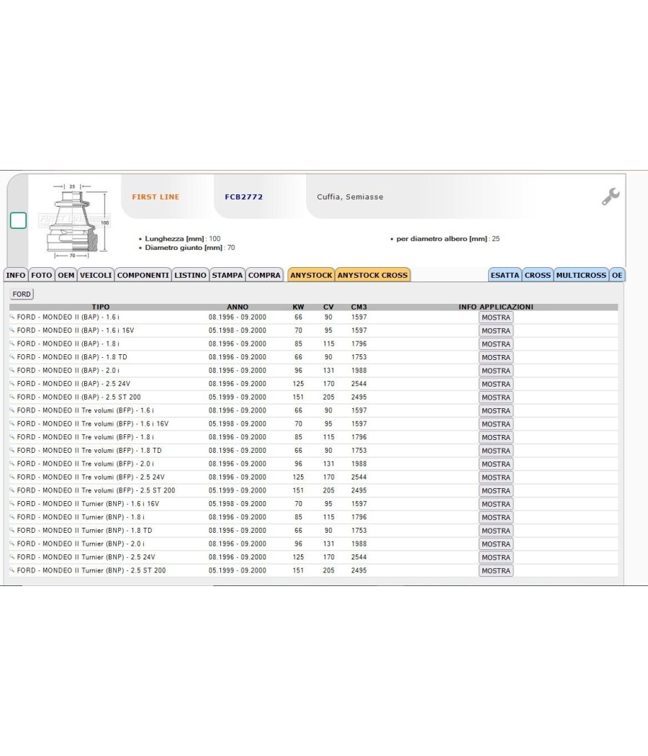This screenshot has width=648, height=756.
Task: Click magnifier icon beside MONDEO II (BAP) 1.6 i
Action: [12, 318]
